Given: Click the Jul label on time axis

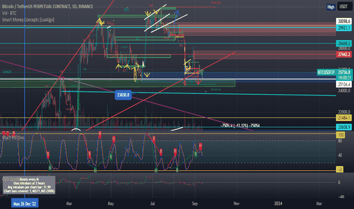Looking at the screenshot, I should click(152, 203).
